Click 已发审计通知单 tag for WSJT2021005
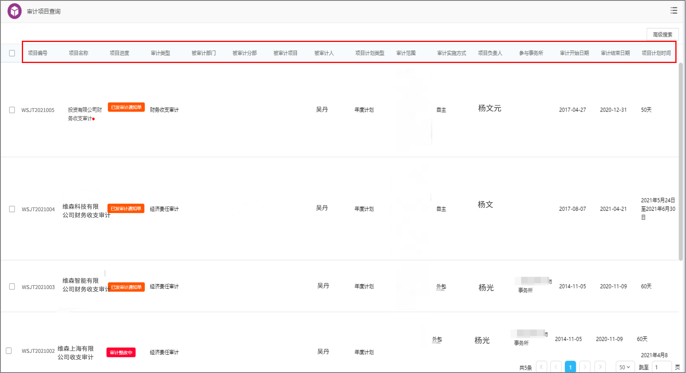The image size is (686, 373). point(126,107)
